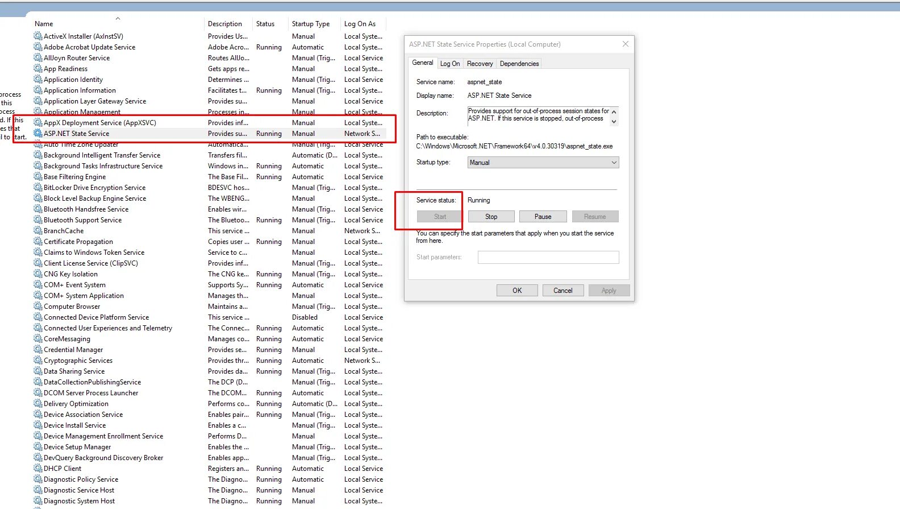Close the ASP.NET State Service Properties dialog
Image resolution: width=900 pixels, height=509 pixels.
626,44
